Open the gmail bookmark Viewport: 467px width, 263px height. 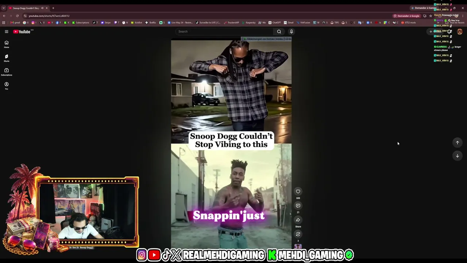[15, 23]
